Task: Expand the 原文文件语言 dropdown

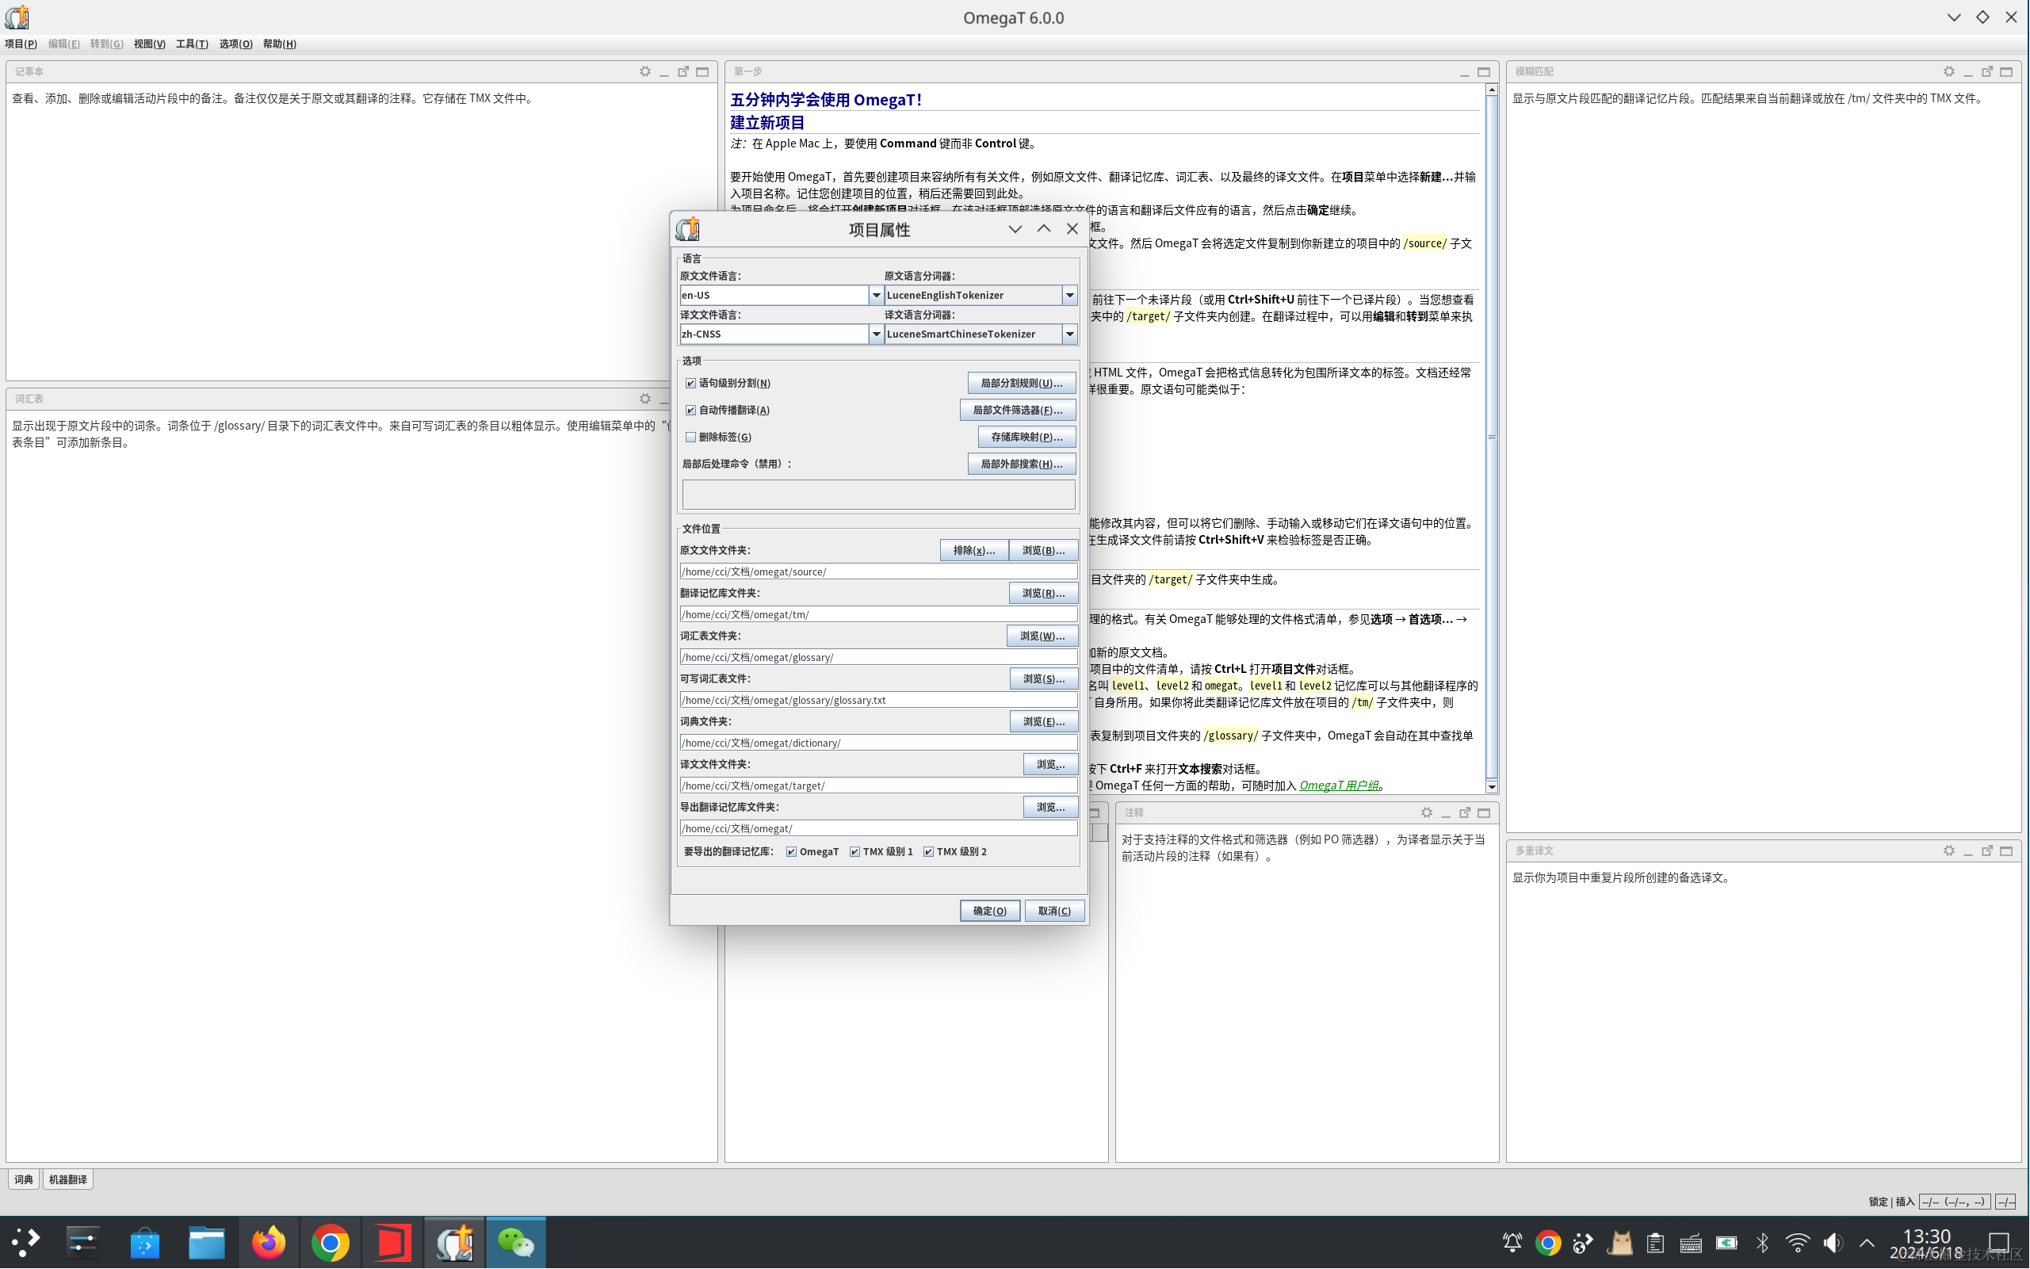Action: click(875, 295)
